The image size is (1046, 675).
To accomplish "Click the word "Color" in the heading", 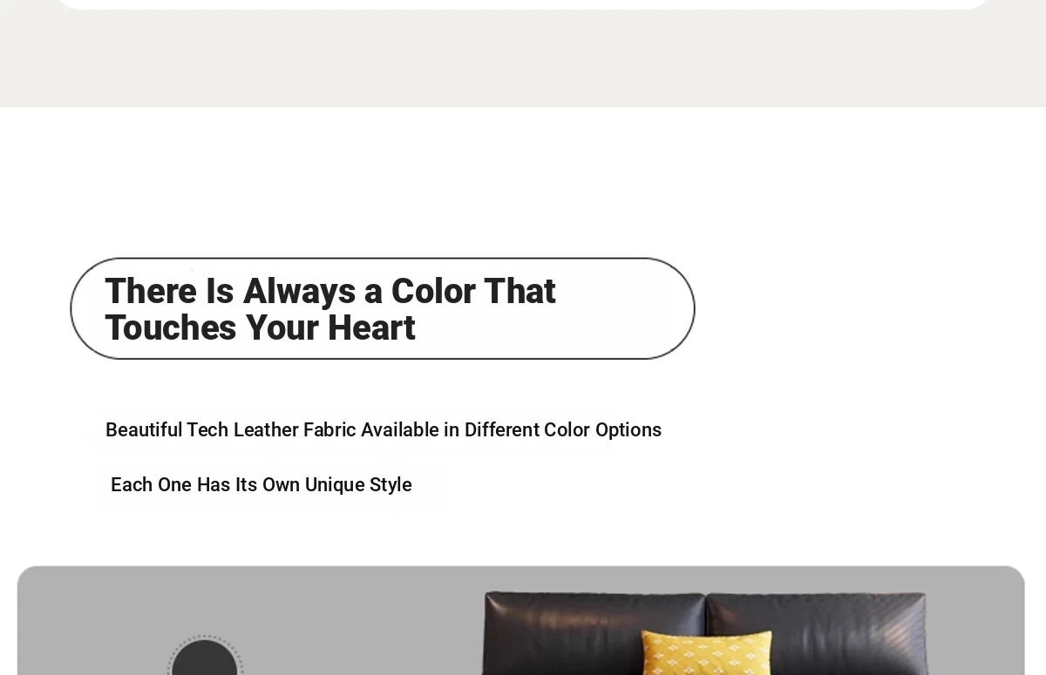I will coord(431,291).
